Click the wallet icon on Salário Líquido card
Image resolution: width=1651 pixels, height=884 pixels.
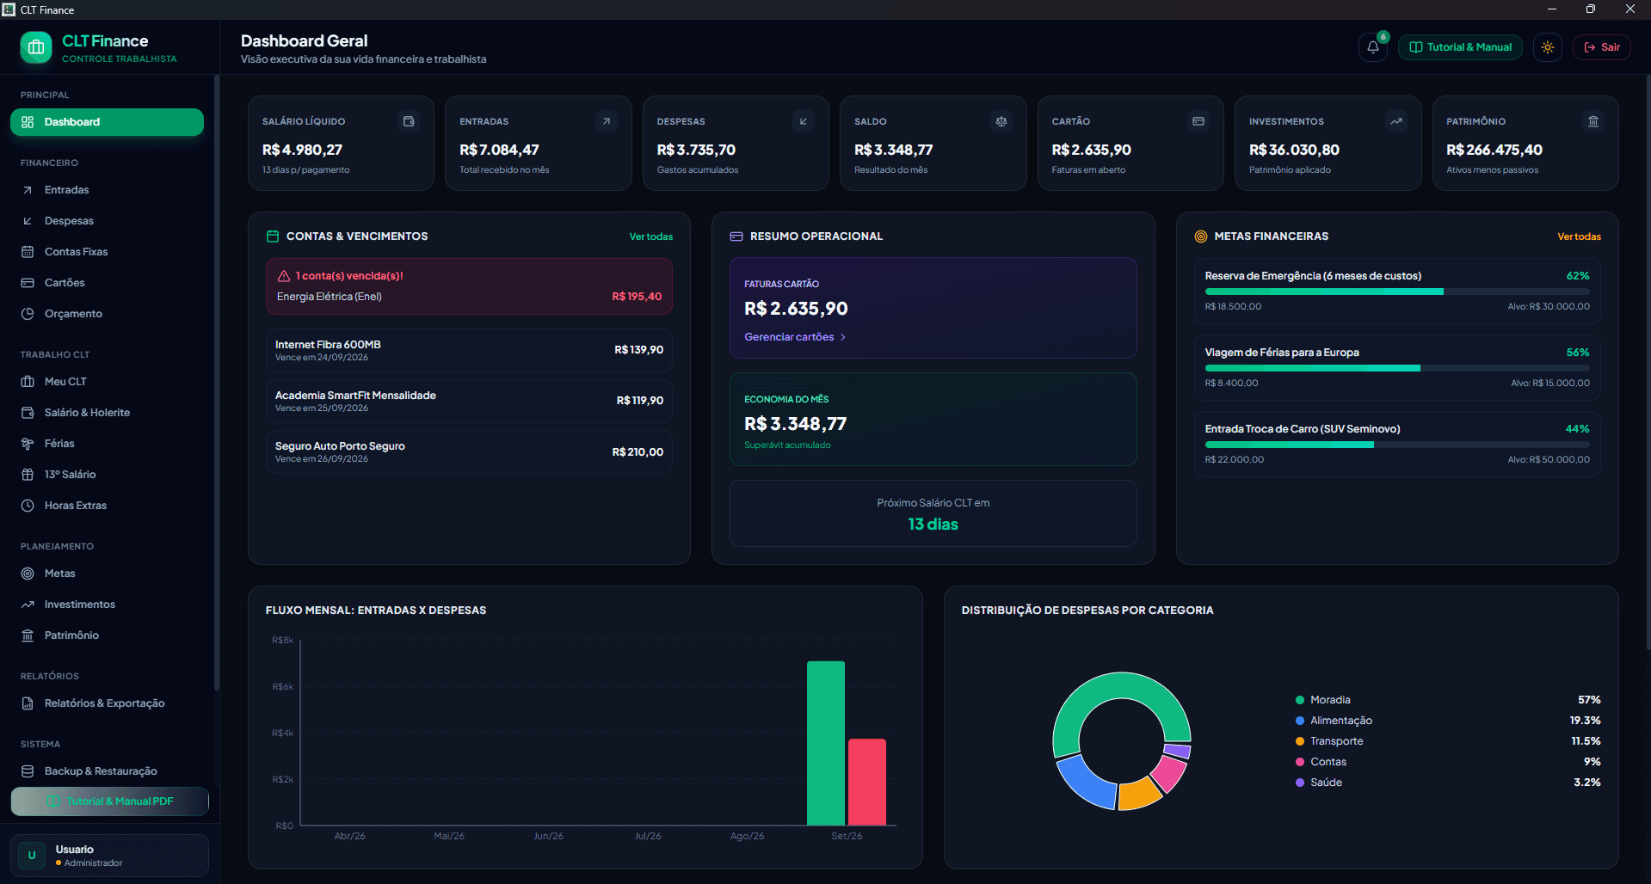pos(410,121)
